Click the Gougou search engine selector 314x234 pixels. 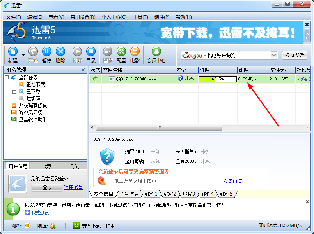[x=193, y=55]
